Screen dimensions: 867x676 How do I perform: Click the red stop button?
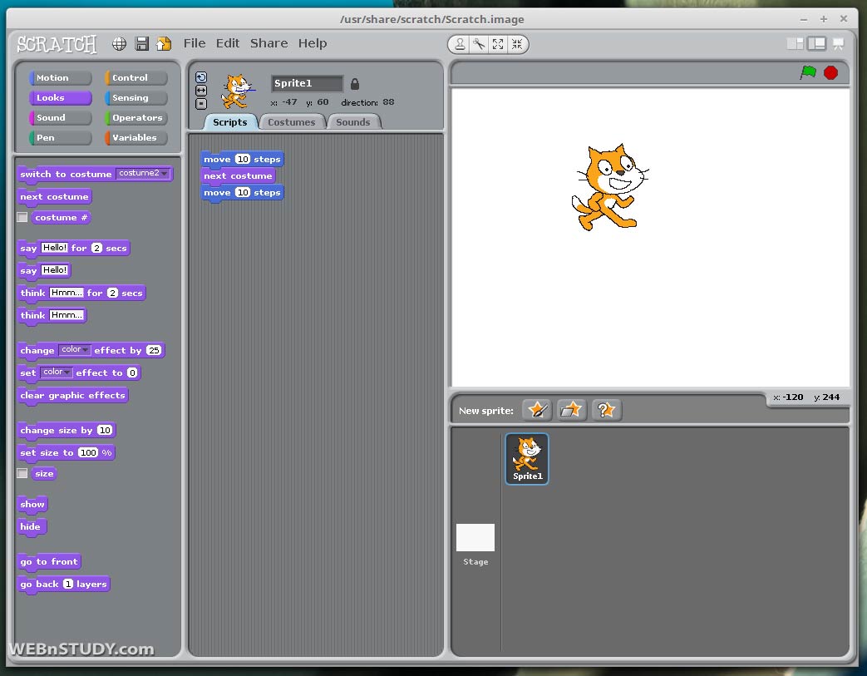click(x=830, y=72)
